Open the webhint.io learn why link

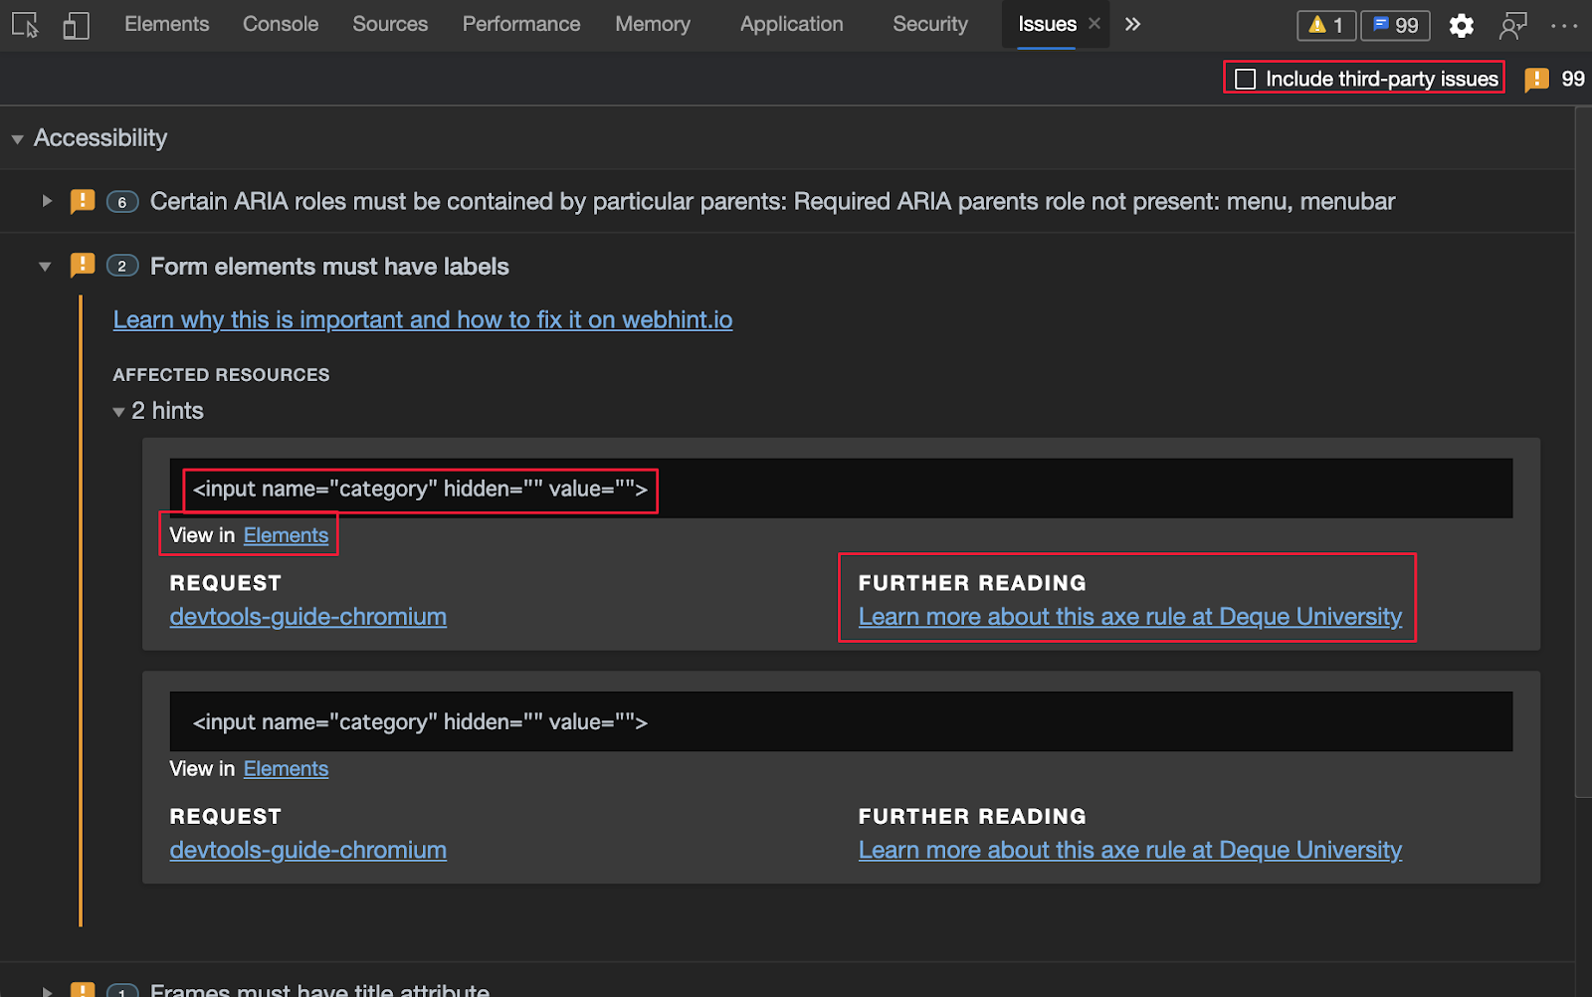[x=423, y=319]
